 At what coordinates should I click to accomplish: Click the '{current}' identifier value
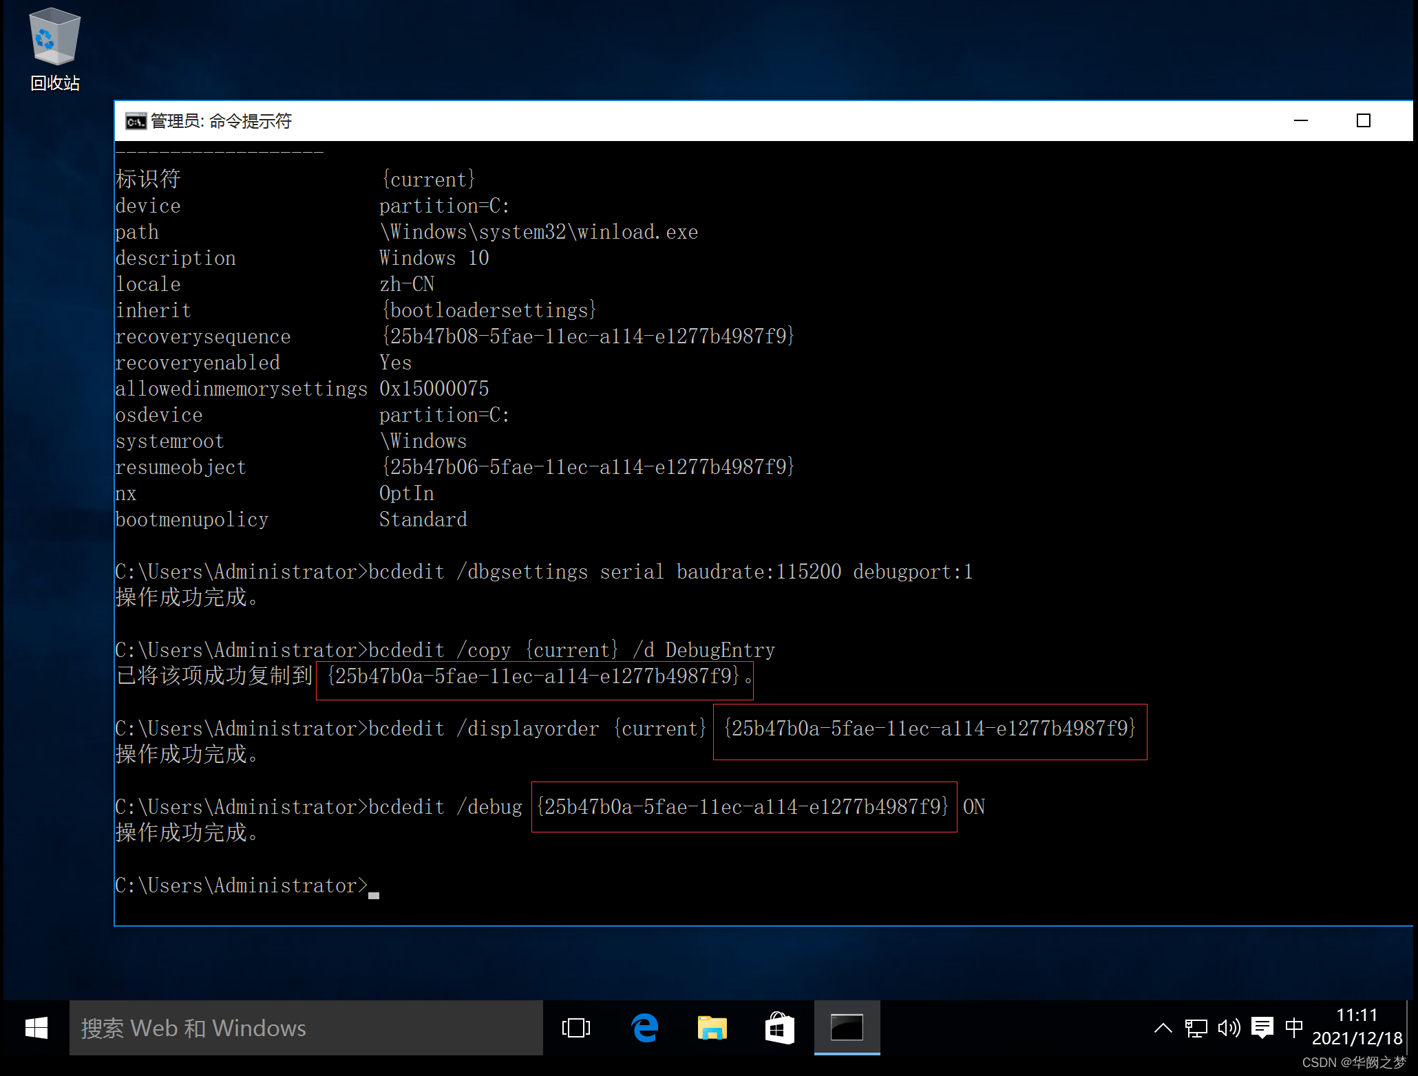428,180
